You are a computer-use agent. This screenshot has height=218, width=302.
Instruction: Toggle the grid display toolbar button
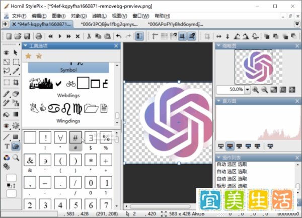164,36
